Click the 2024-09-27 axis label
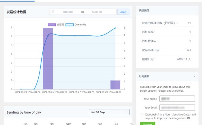 pyautogui.click(x=75, y=92)
